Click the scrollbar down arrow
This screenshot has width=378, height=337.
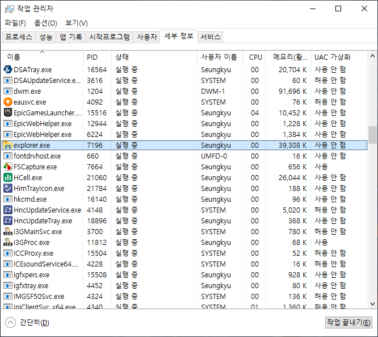tap(372, 303)
